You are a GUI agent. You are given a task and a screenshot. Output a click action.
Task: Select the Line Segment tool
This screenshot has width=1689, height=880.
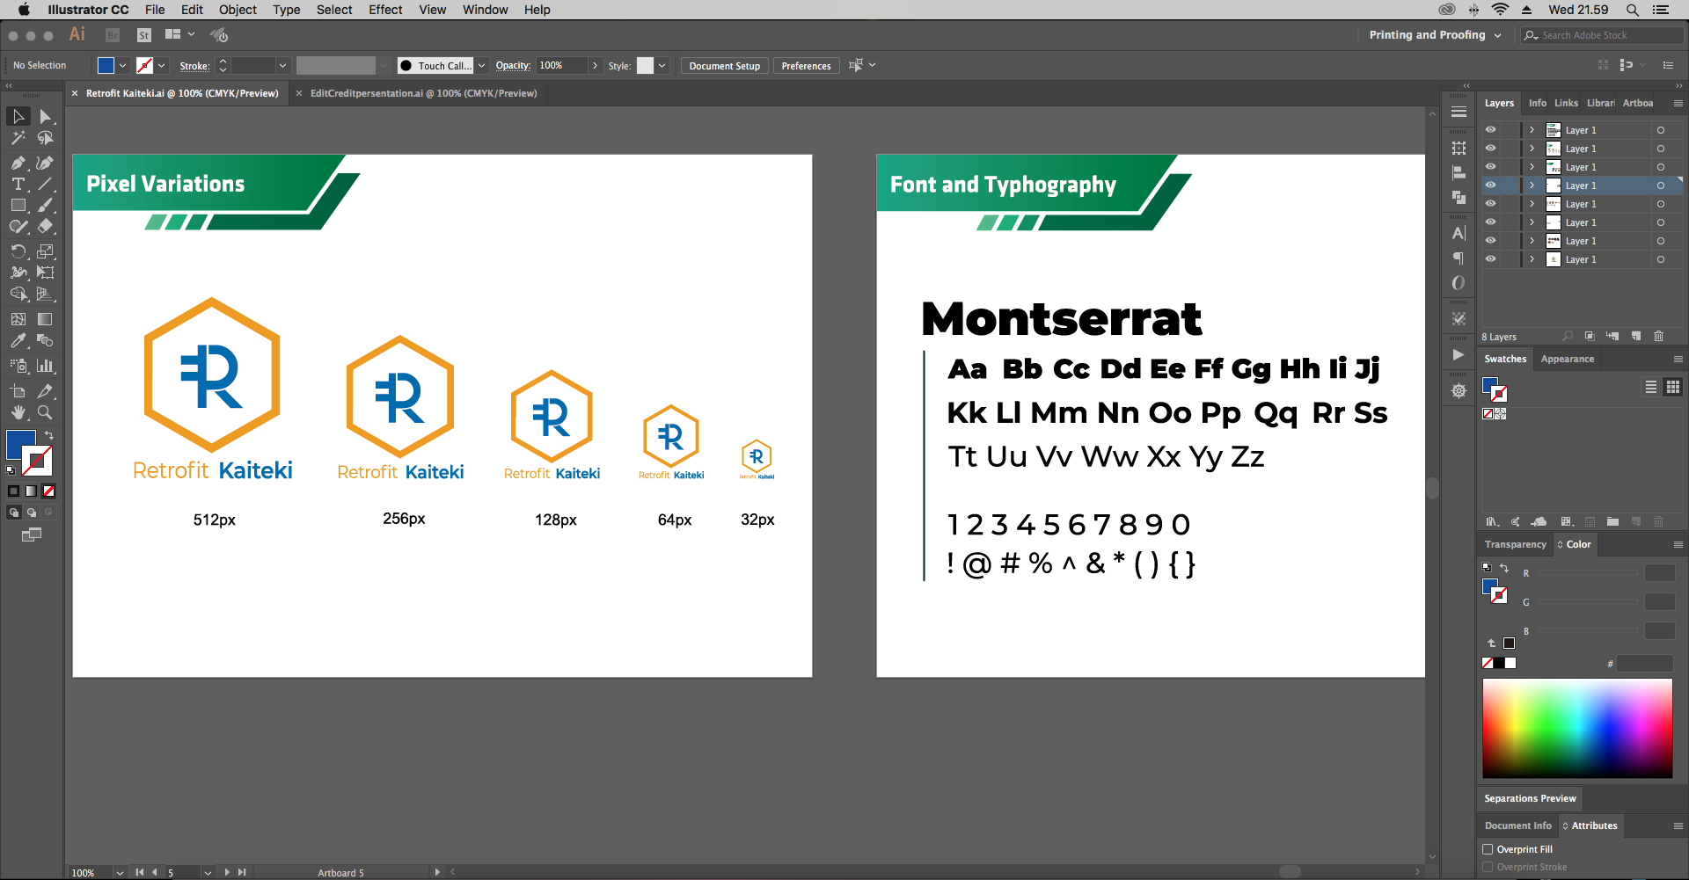(46, 184)
